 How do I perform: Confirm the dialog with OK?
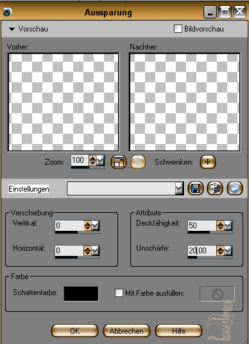74,330
